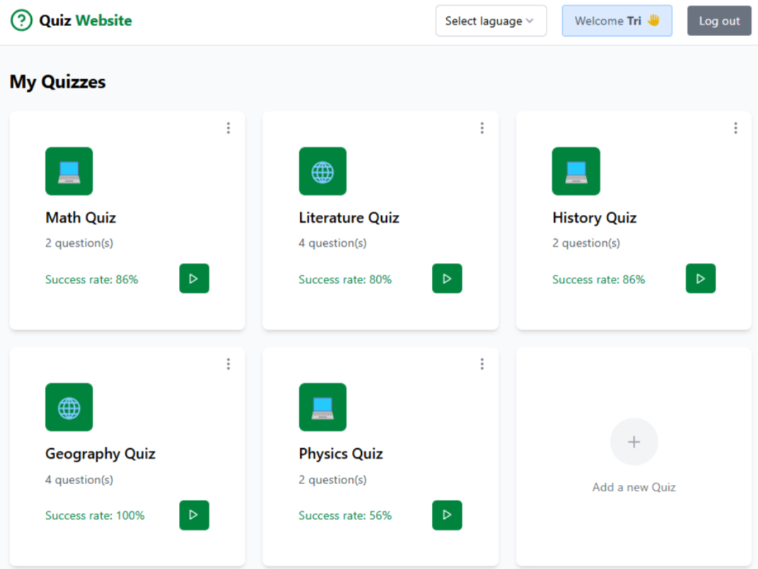Play the Math Quiz

coord(194,278)
